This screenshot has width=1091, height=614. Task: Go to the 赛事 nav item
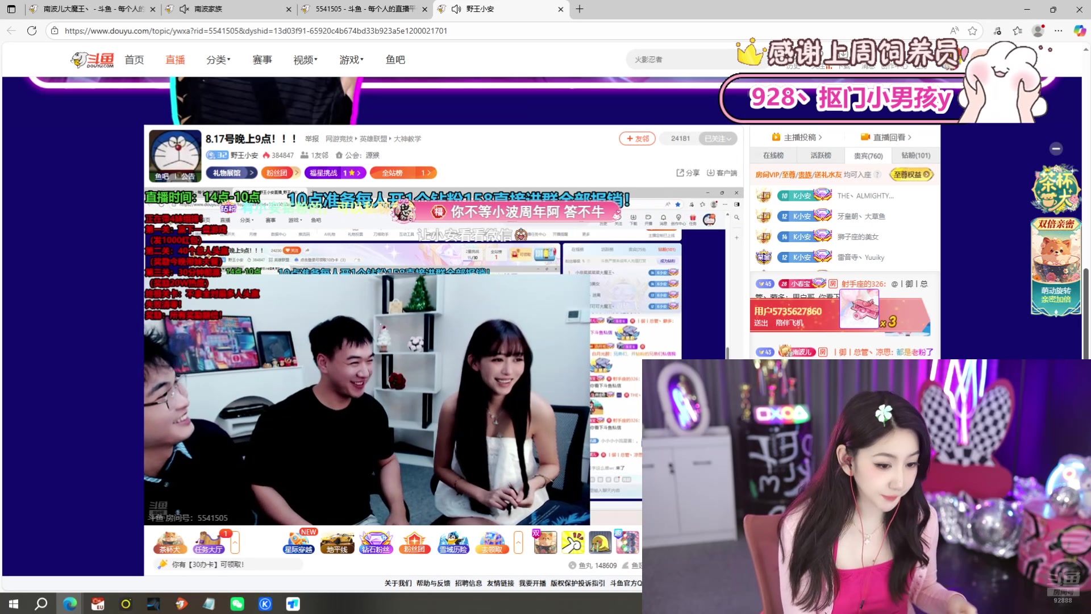tap(262, 60)
